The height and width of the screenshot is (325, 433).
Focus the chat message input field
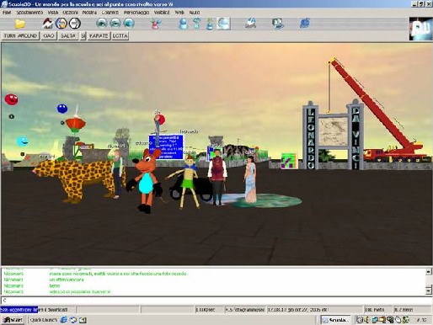216,301
